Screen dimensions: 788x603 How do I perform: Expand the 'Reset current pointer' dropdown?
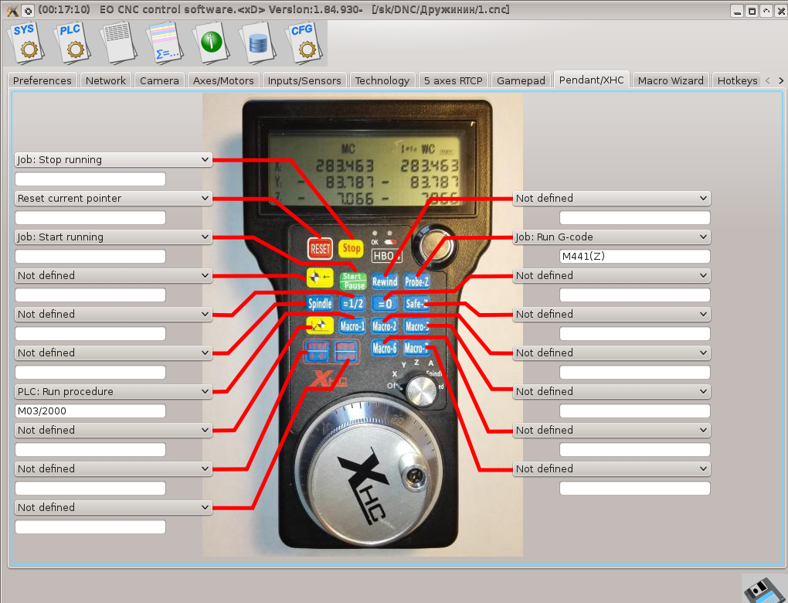click(113, 198)
